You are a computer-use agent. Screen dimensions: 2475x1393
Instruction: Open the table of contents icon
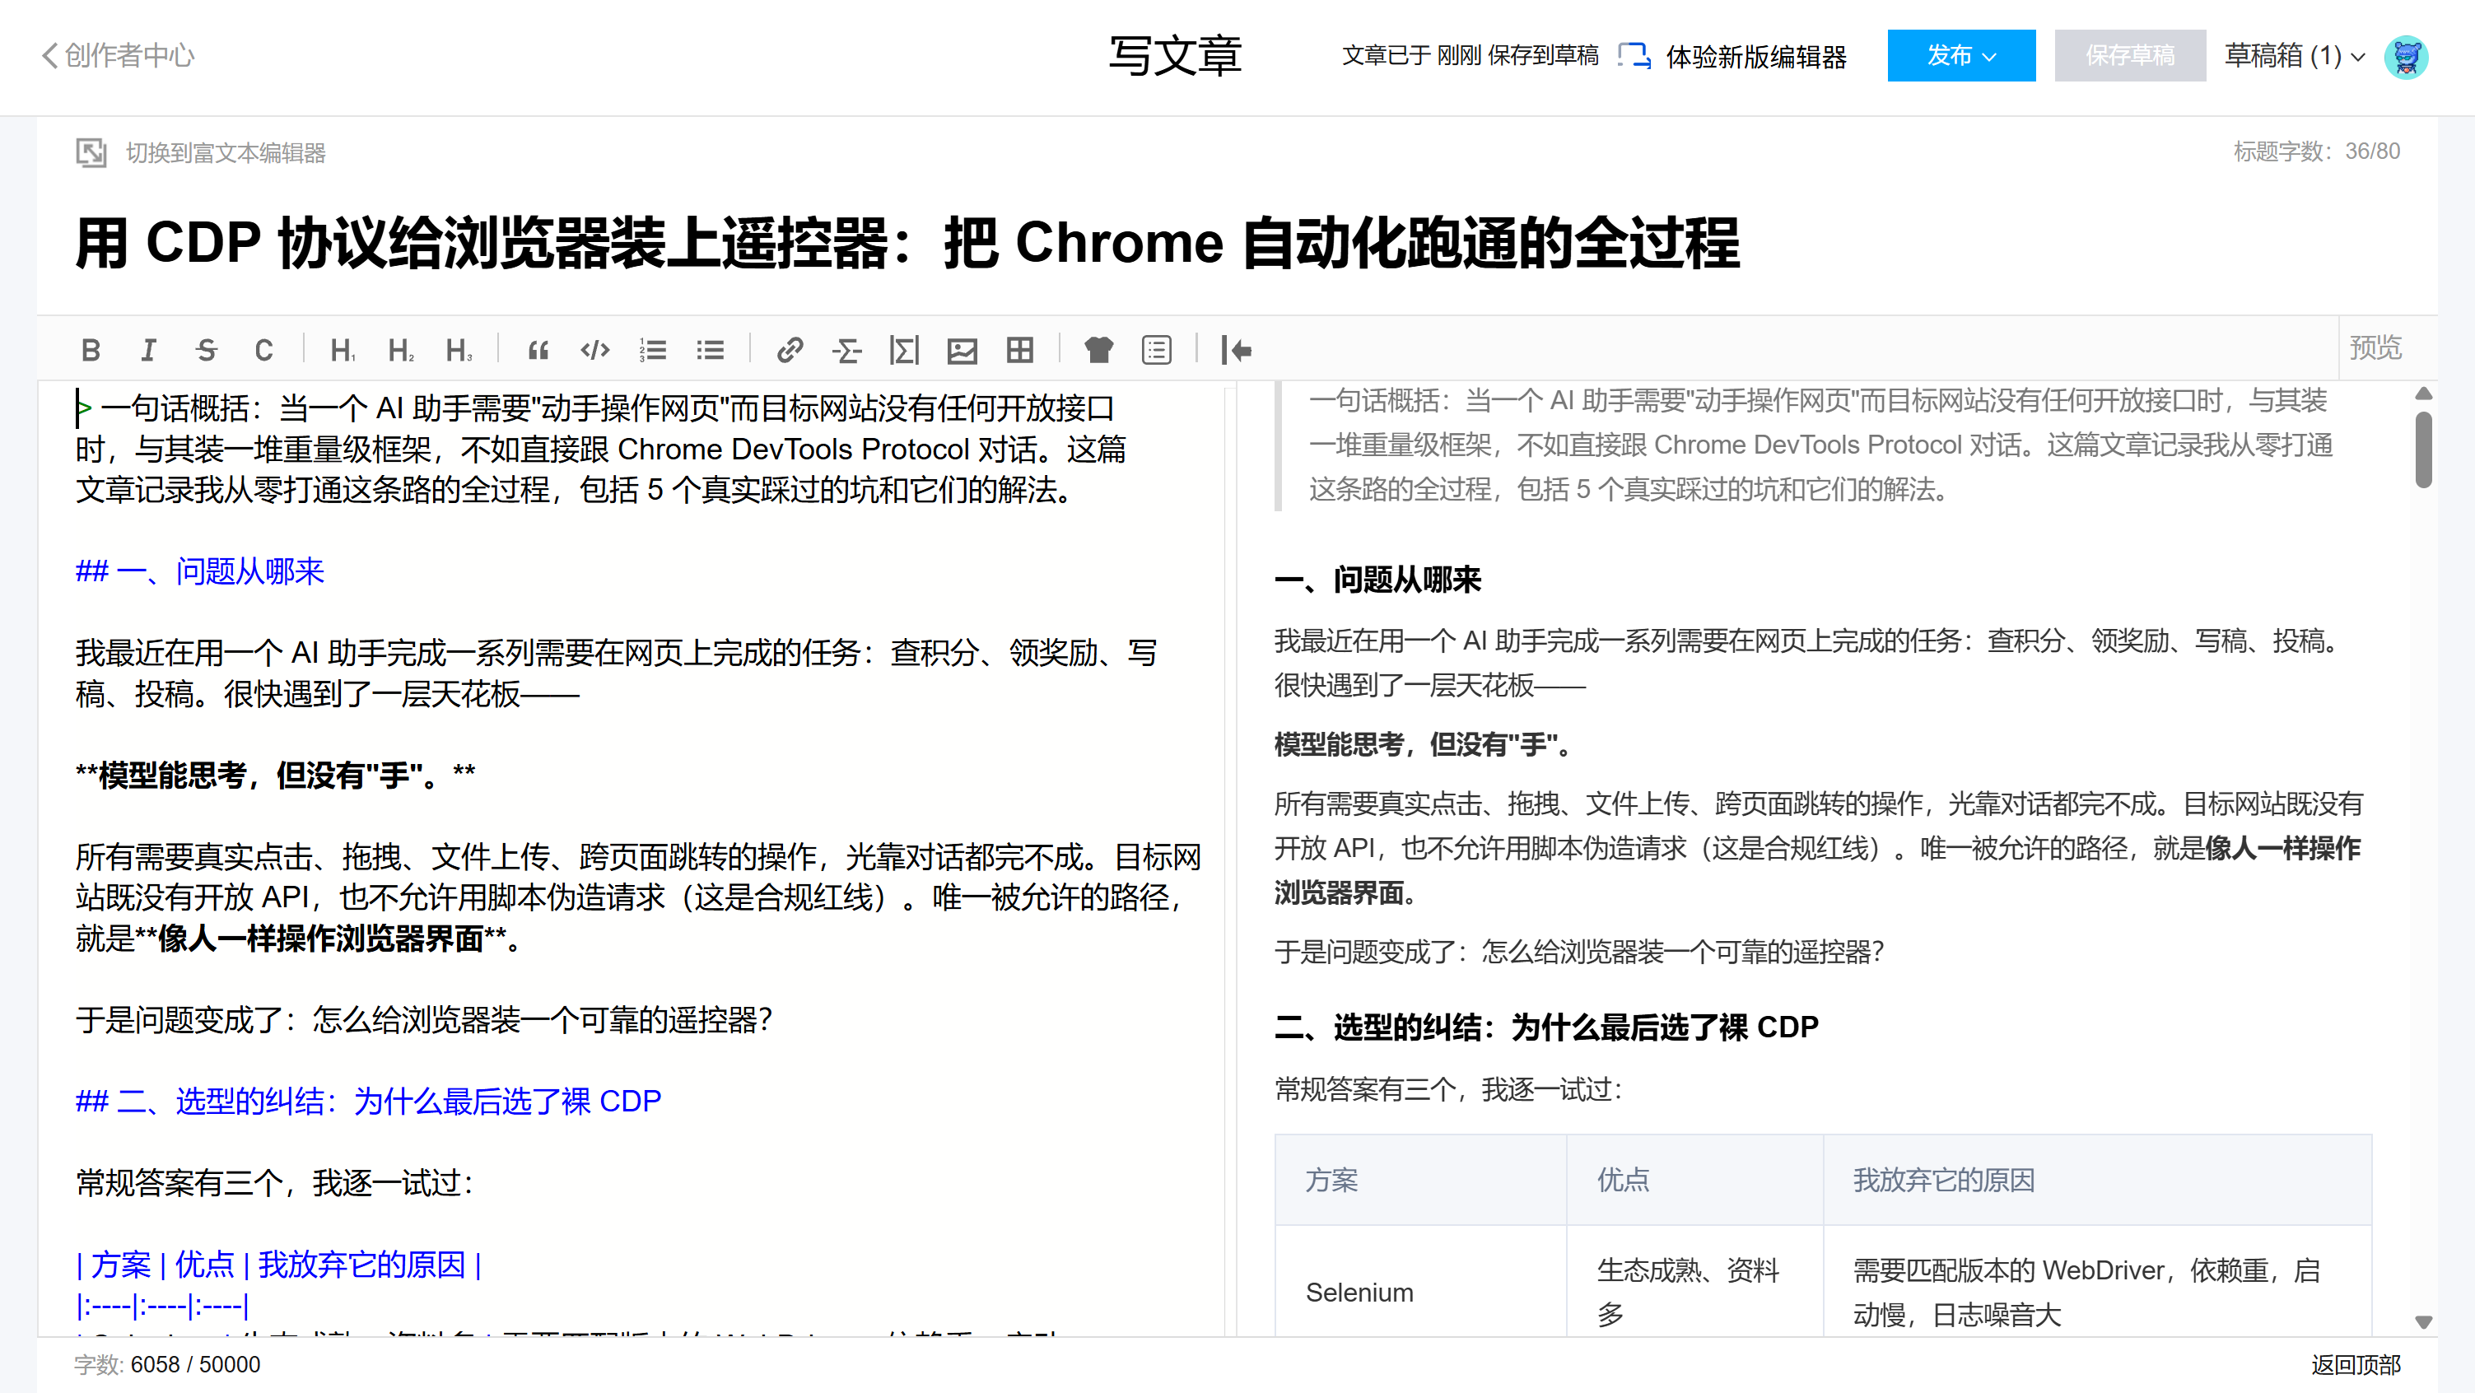pyautogui.click(x=1156, y=351)
